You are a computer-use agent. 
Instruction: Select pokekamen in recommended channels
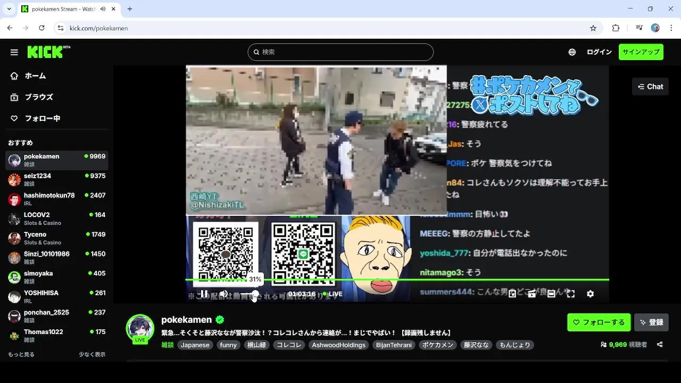point(57,160)
